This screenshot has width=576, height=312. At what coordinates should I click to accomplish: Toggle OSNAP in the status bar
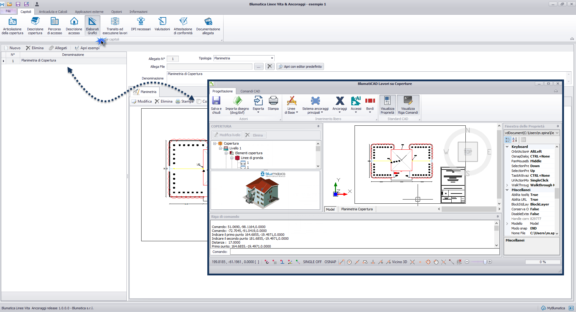coord(330,262)
